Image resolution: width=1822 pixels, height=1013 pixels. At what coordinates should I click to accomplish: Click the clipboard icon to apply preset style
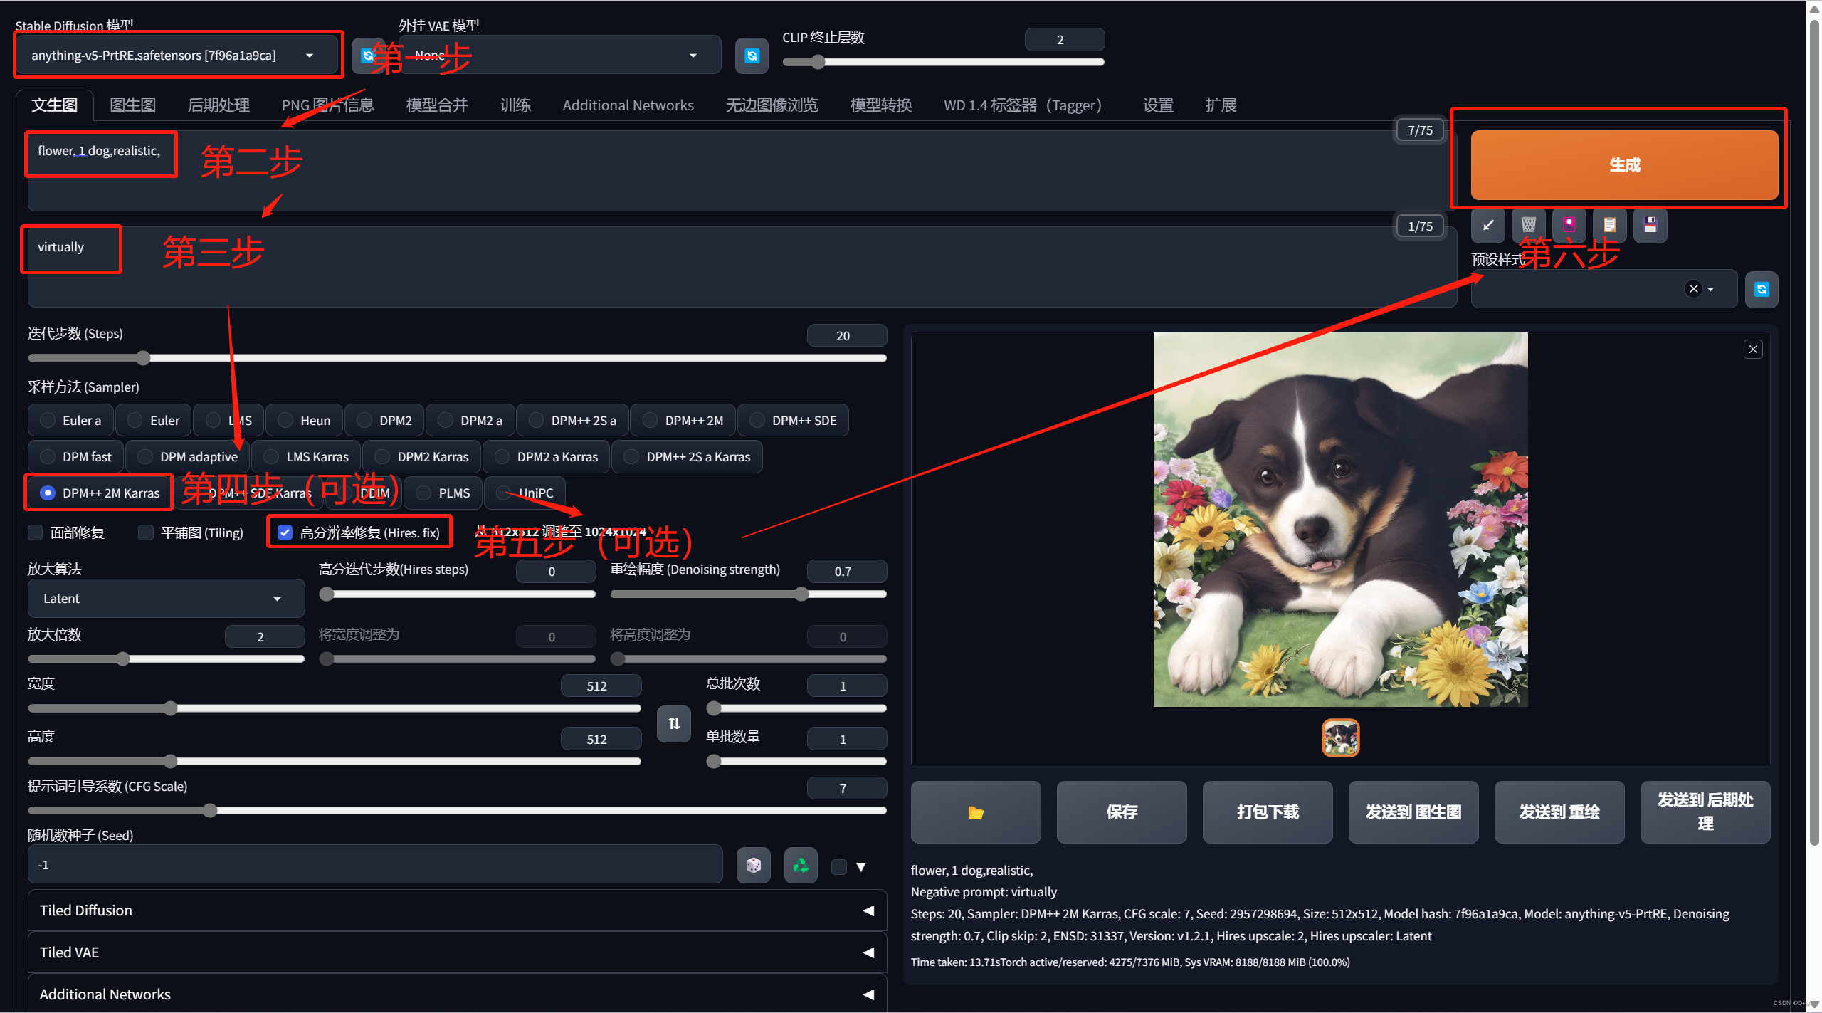click(1609, 226)
